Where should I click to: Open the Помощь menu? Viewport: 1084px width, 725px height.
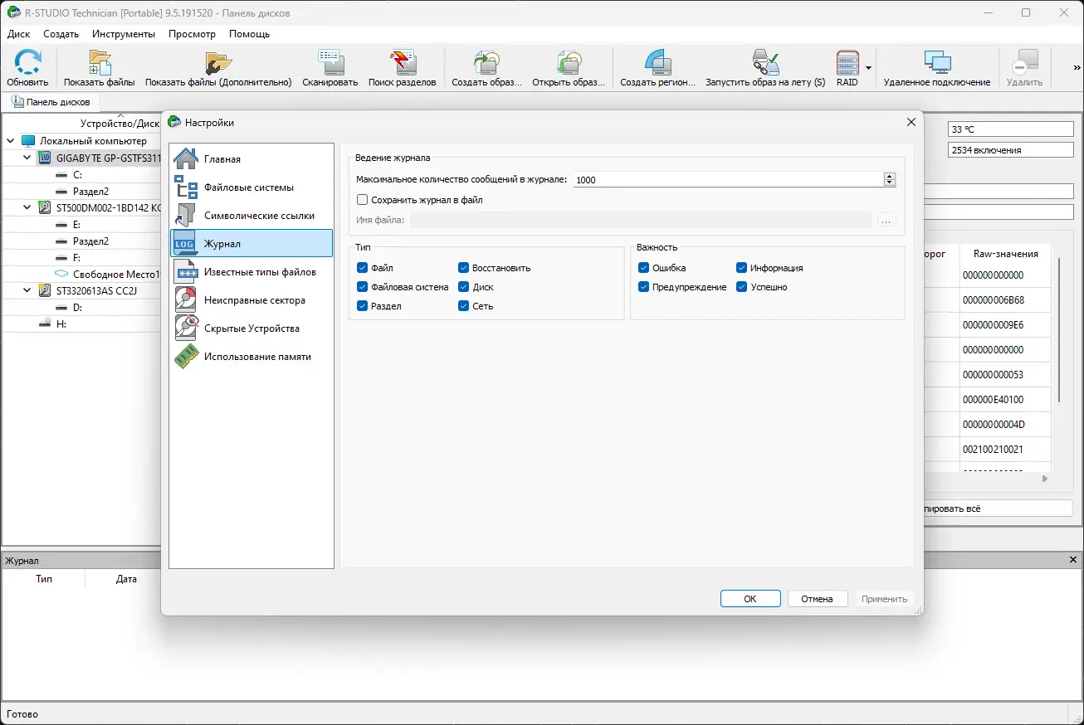pos(249,34)
